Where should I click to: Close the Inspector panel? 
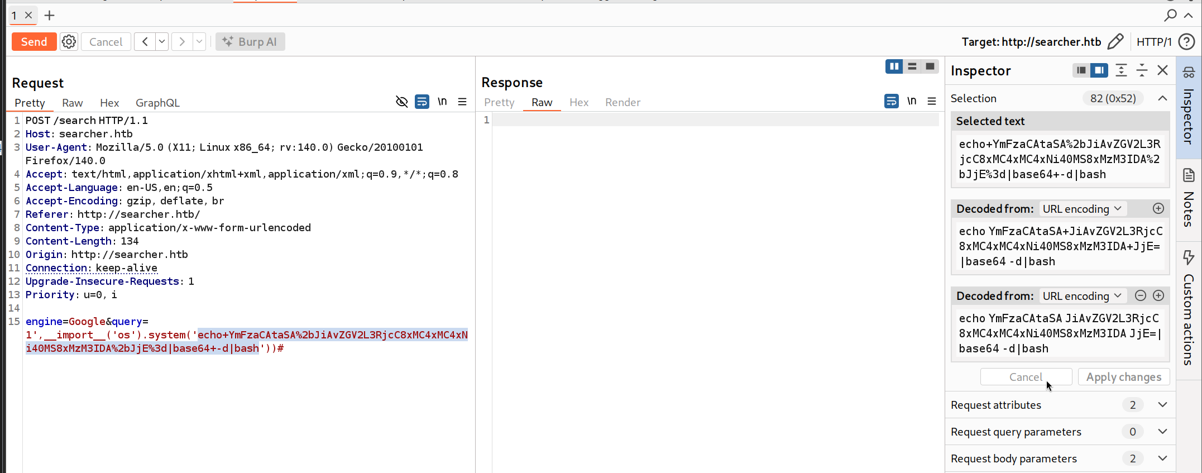tap(1163, 70)
